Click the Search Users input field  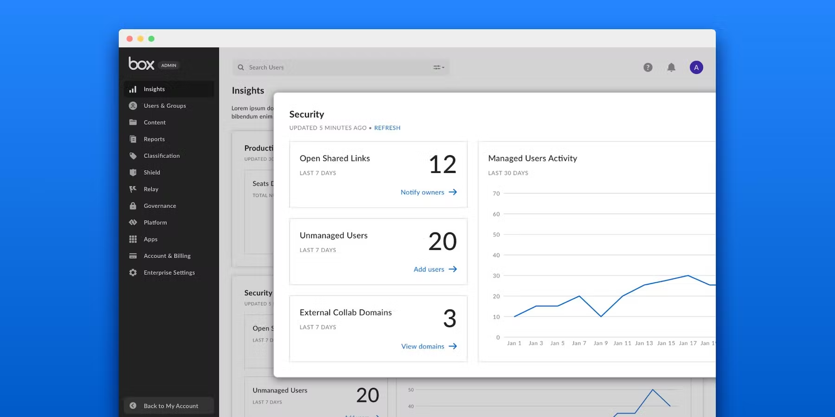point(334,68)
